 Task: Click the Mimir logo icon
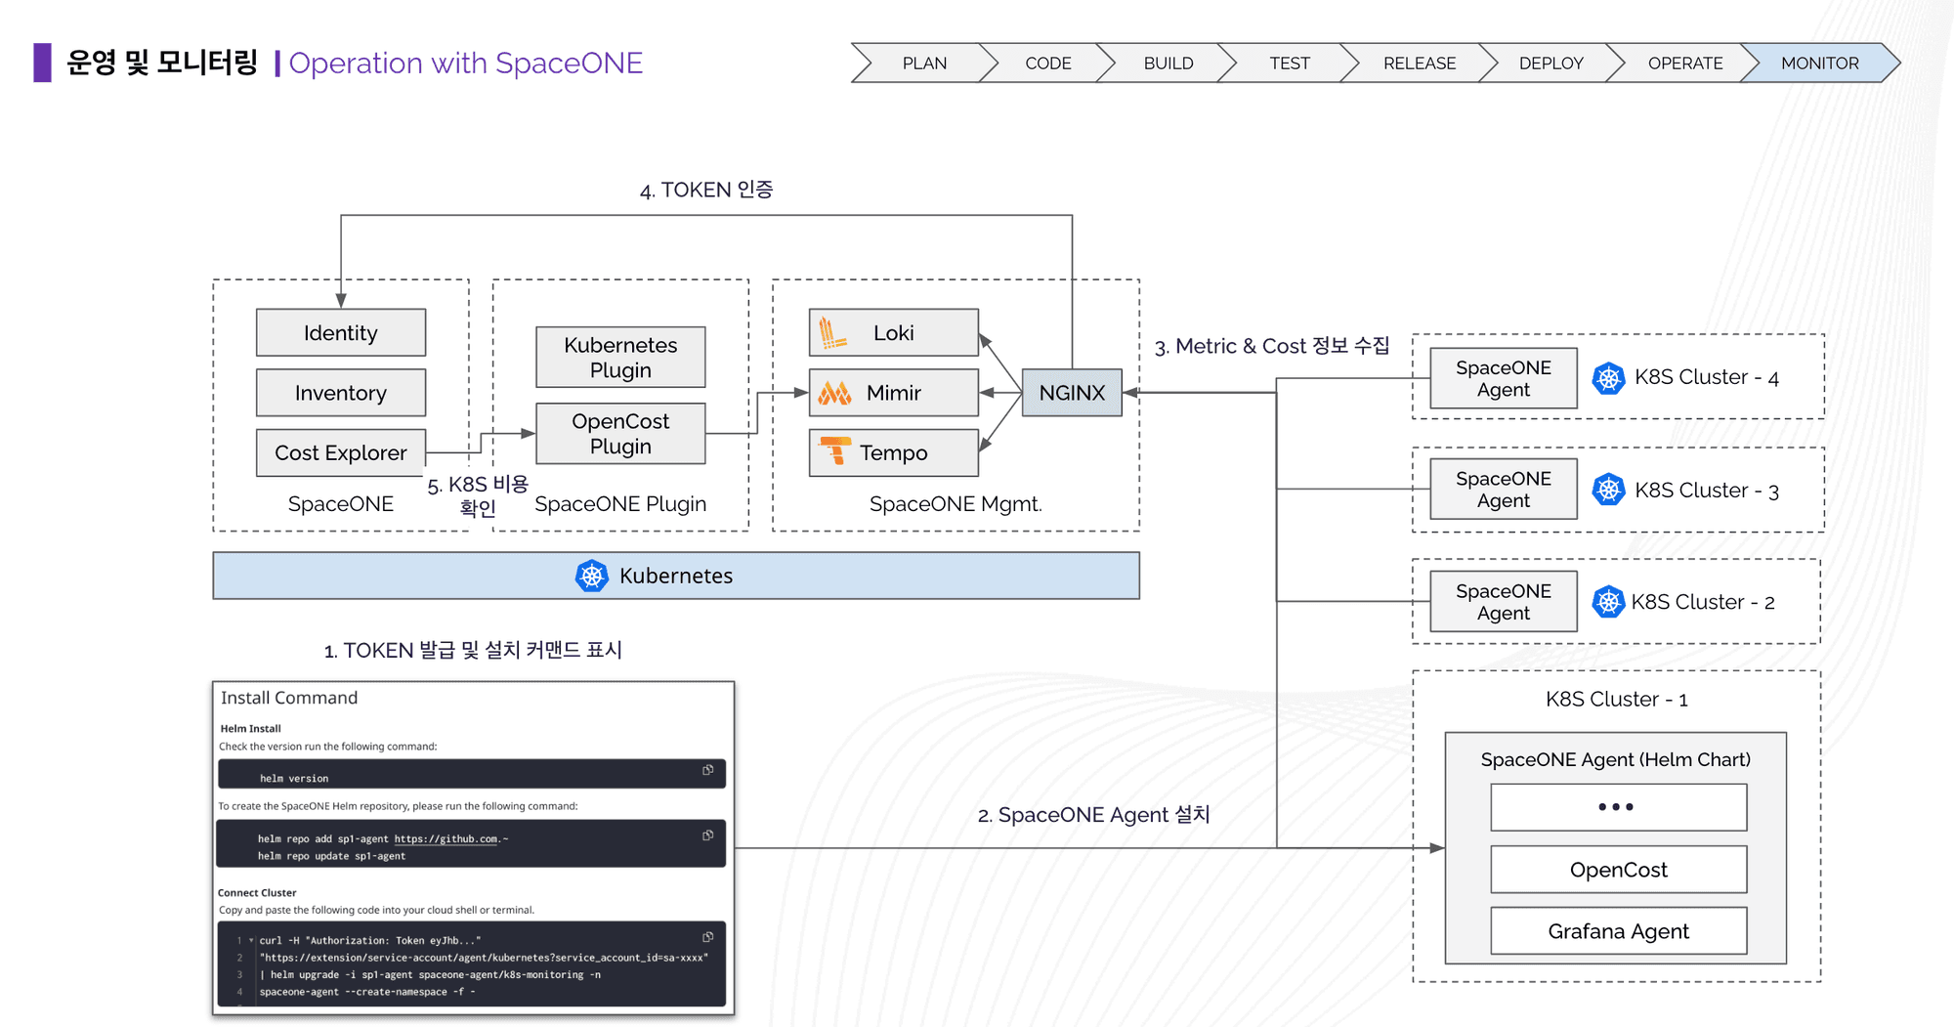click(x=834, y=393)
